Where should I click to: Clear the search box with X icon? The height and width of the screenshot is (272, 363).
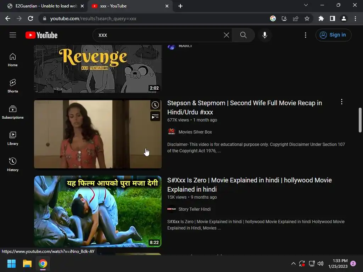[227, 35]
